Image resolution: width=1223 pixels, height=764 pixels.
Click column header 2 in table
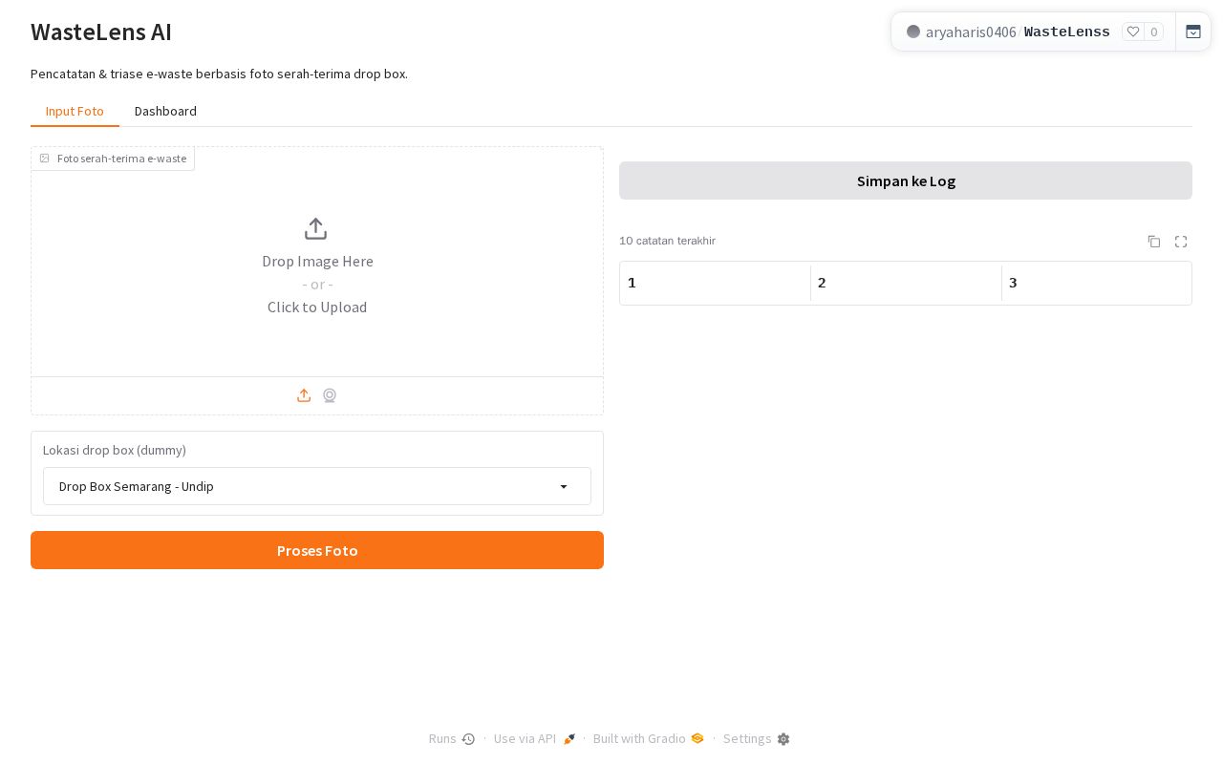(x=906, y=283)
